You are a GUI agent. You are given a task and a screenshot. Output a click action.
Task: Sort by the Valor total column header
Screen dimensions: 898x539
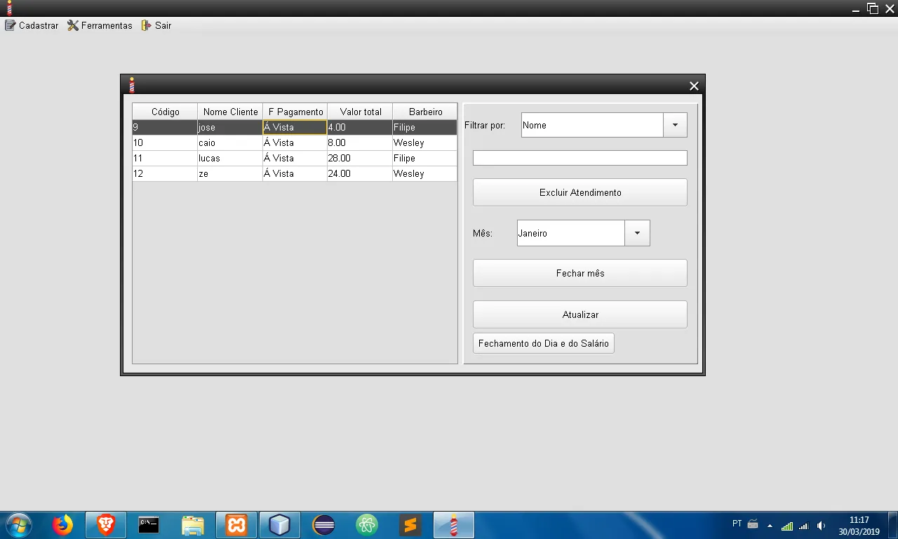pos(360,112)
